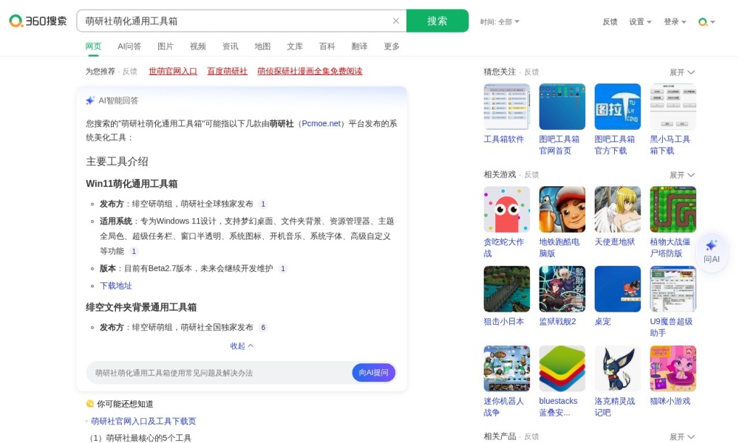This screenshot has height=443, width=739.
Task: Click the 百度萌研社 suggestion link
Action: pos(227,71)
